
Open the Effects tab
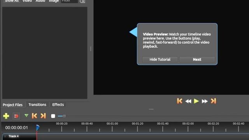[58, 105]
